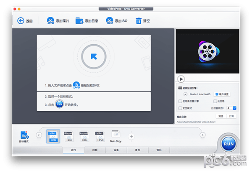Screen dimensions: 252x173
Task: Show previous formats with the left chevron
Action: tap(39, 135)
